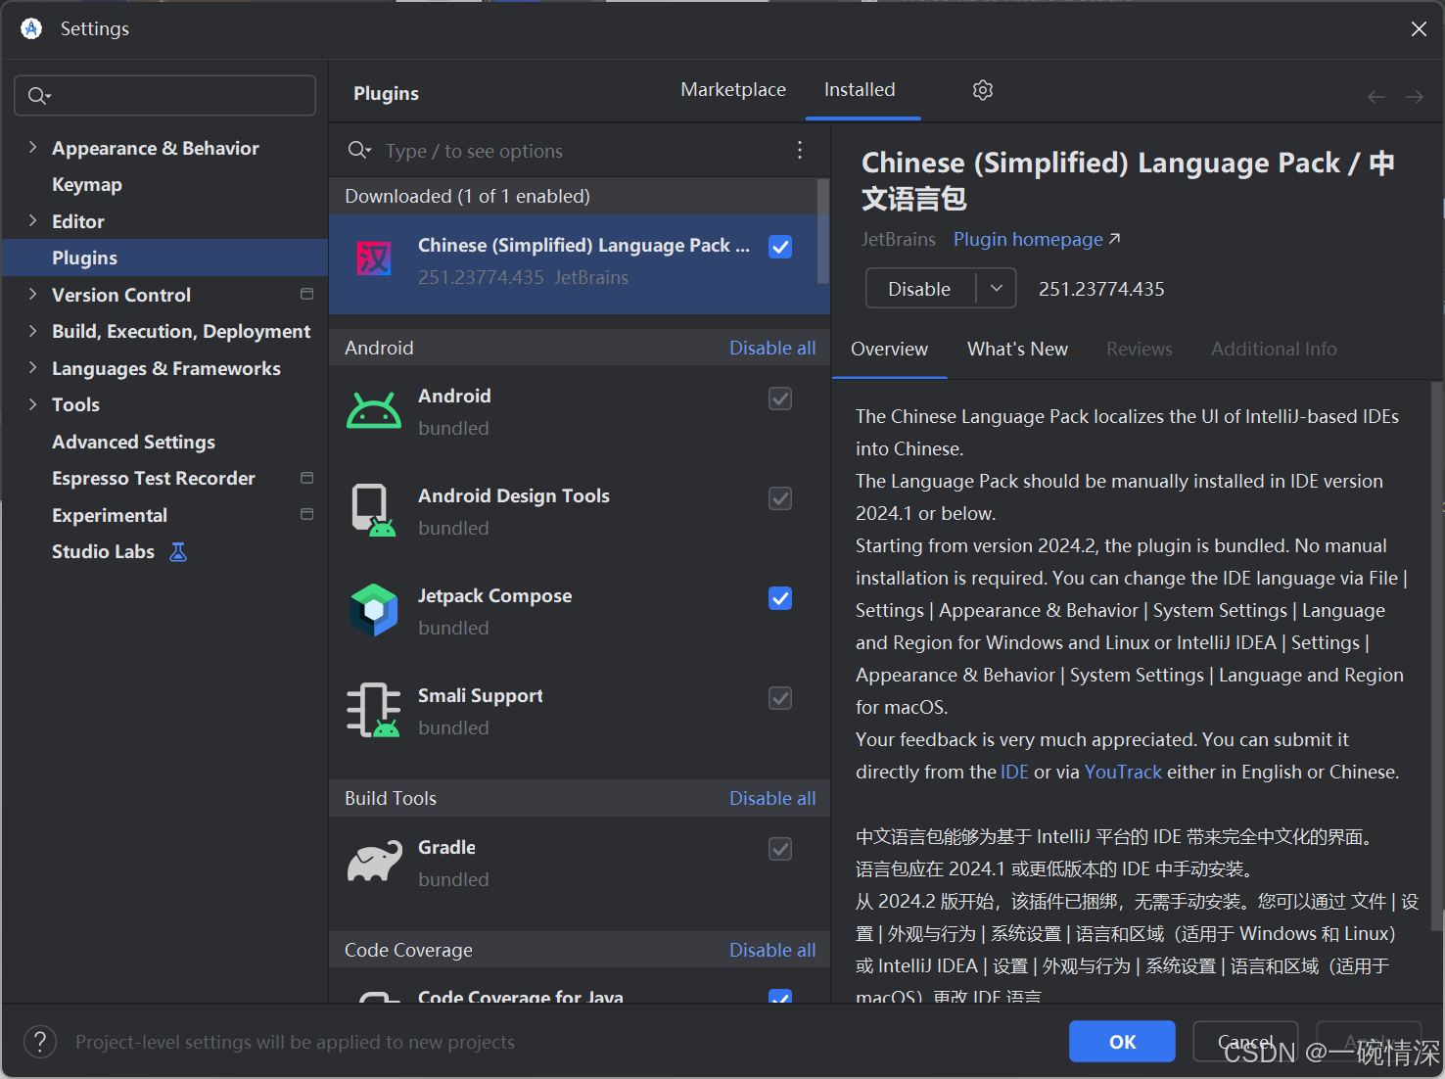The width and height of the screenshot is (1445, 1079).
Task: Open the Reviews tab
Action: point(1139,350)
